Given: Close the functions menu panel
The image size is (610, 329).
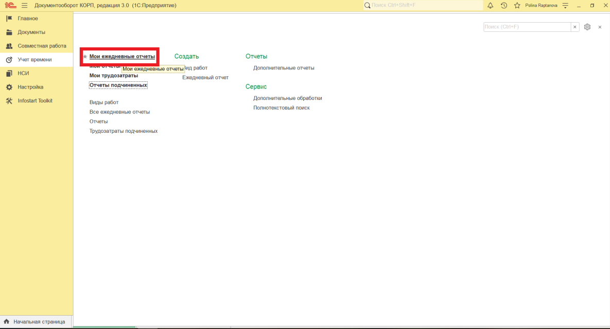Looking at the screenshot, I should click(600, 27).
